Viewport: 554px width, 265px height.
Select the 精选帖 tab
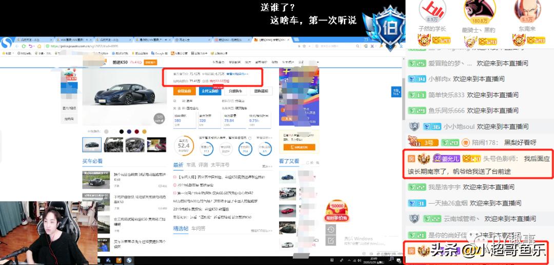tap(180, 228)
